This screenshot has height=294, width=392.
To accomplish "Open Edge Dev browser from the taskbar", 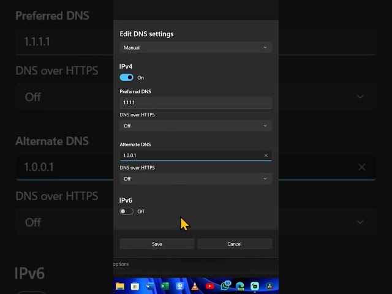I will click(x=240, y=286).
